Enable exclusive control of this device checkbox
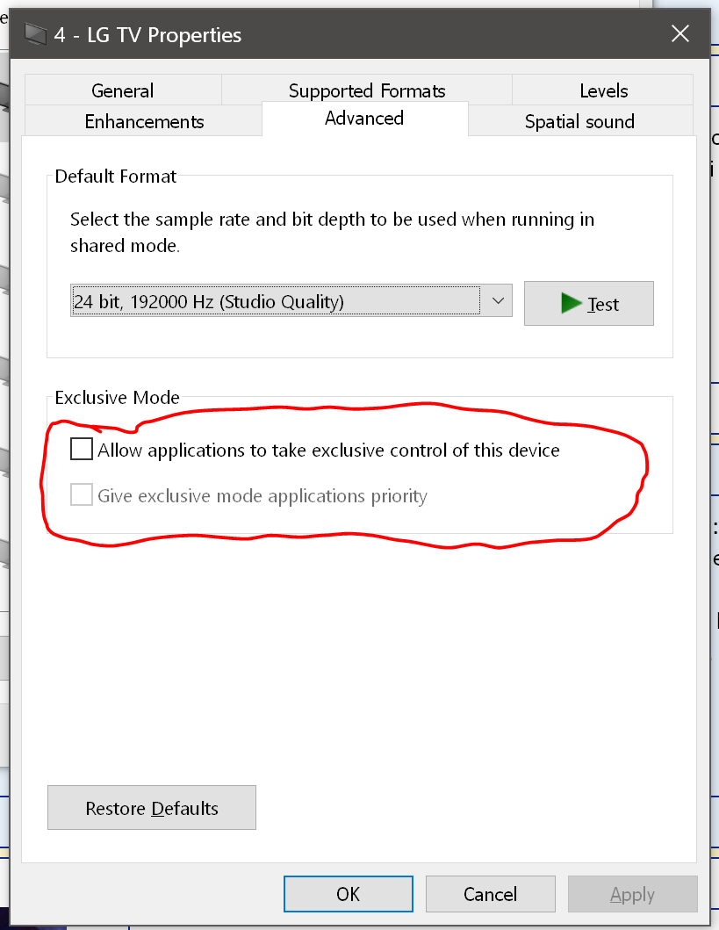 click(x=82, y=449)
